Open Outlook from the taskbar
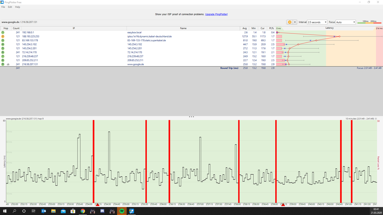 [43, 211]
